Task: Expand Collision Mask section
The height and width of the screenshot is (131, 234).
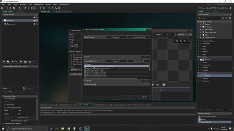Action: click(x=71, y=74)
